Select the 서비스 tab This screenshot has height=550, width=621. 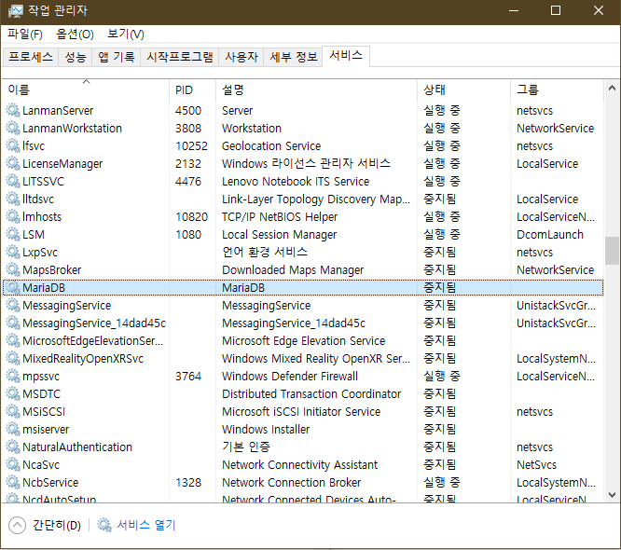346,56
